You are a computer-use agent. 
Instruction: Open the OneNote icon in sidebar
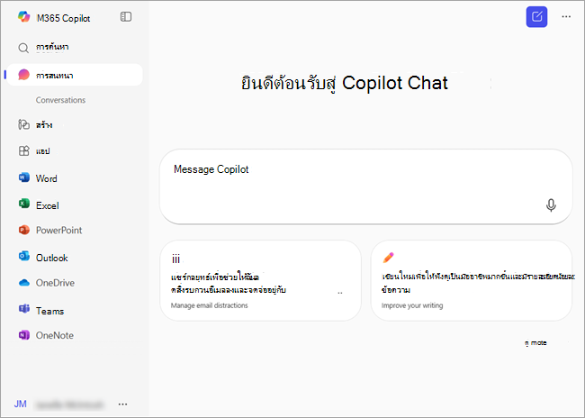(x=24, y=335)
